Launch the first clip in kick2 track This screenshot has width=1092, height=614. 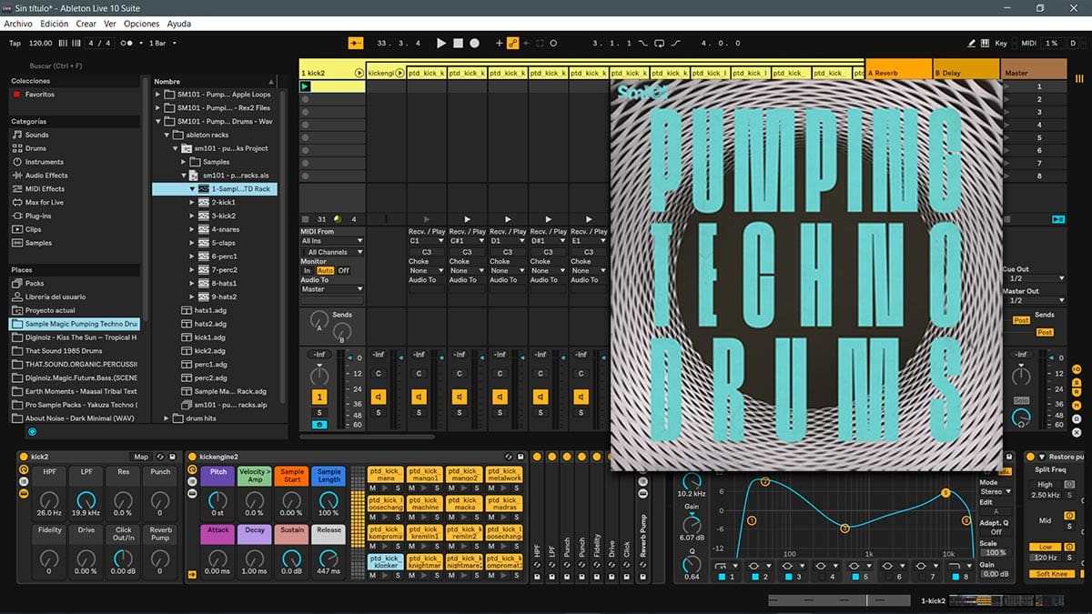305,86
